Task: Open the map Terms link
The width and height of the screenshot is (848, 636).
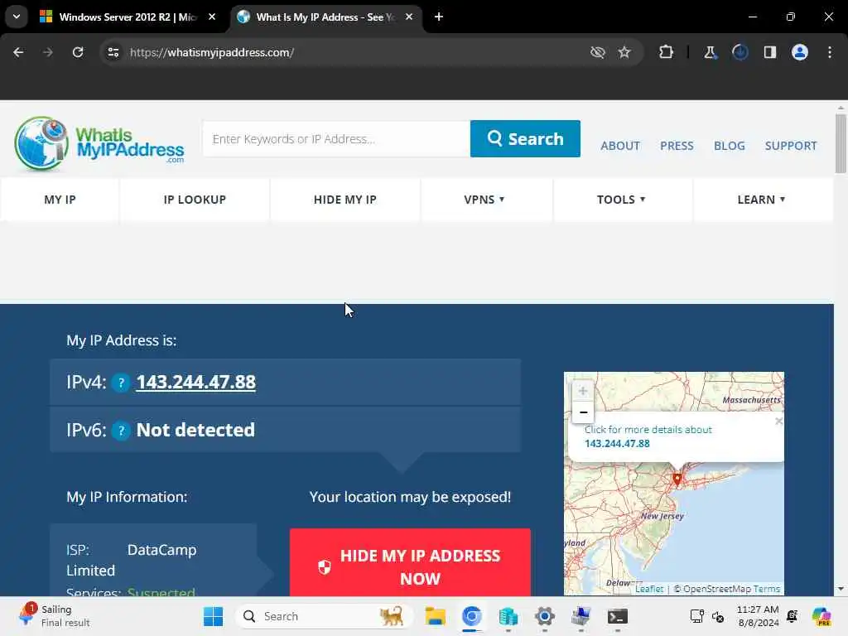Action: tap(767, 589)
